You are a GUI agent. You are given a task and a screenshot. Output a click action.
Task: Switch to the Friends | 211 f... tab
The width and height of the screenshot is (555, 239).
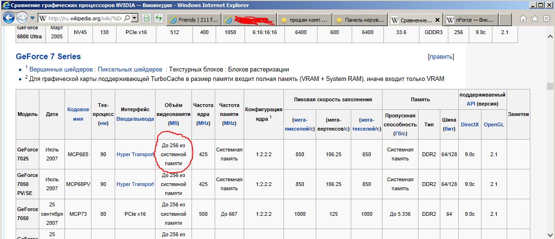coord(194,20)
